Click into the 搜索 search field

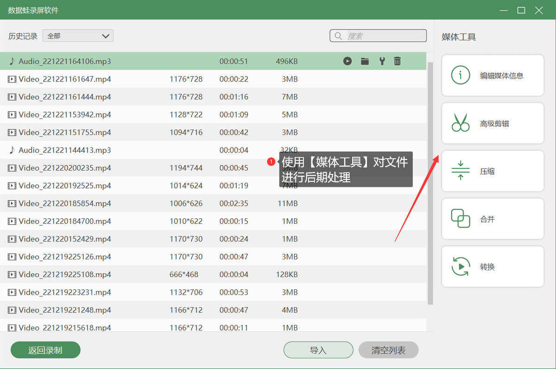(378, 36)
